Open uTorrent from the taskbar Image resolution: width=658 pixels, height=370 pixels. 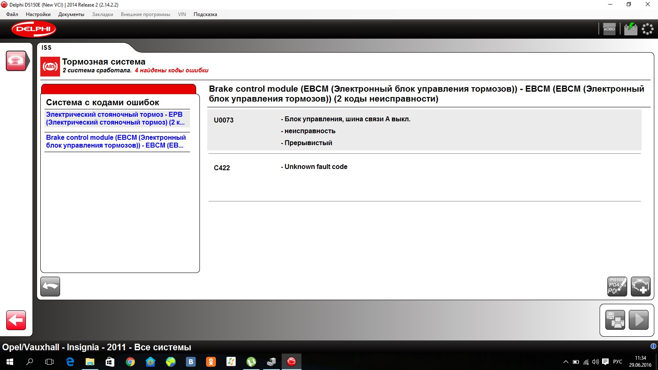pos(251,362)
